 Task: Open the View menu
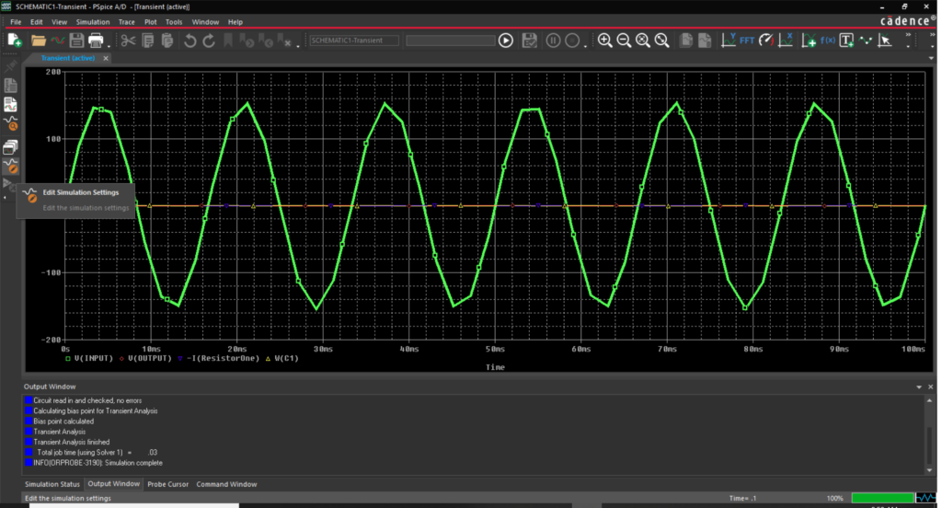(x=60, y=22)
